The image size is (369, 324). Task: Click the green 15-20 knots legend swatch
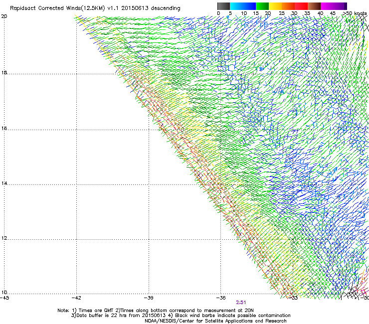[x=262, y=6]
